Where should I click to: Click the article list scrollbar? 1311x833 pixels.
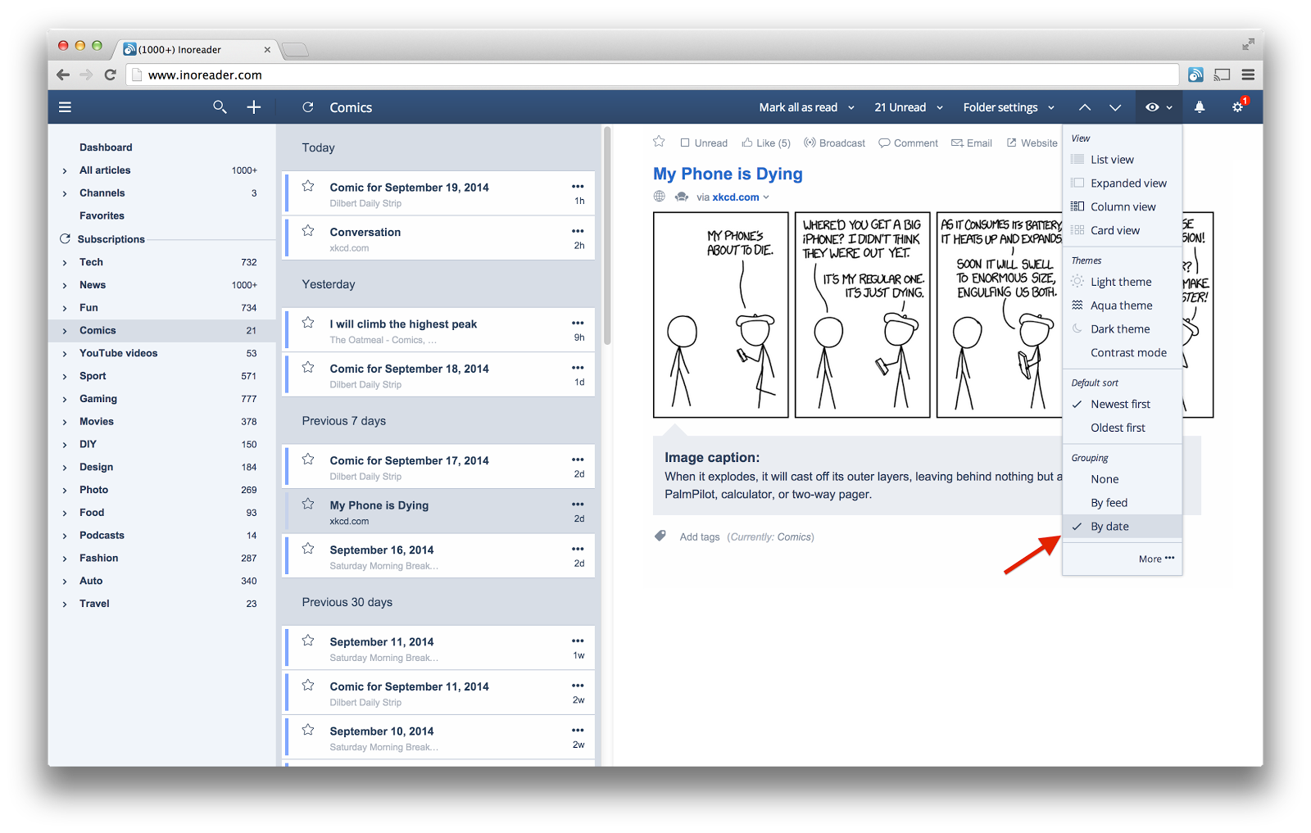coord(607,235)
